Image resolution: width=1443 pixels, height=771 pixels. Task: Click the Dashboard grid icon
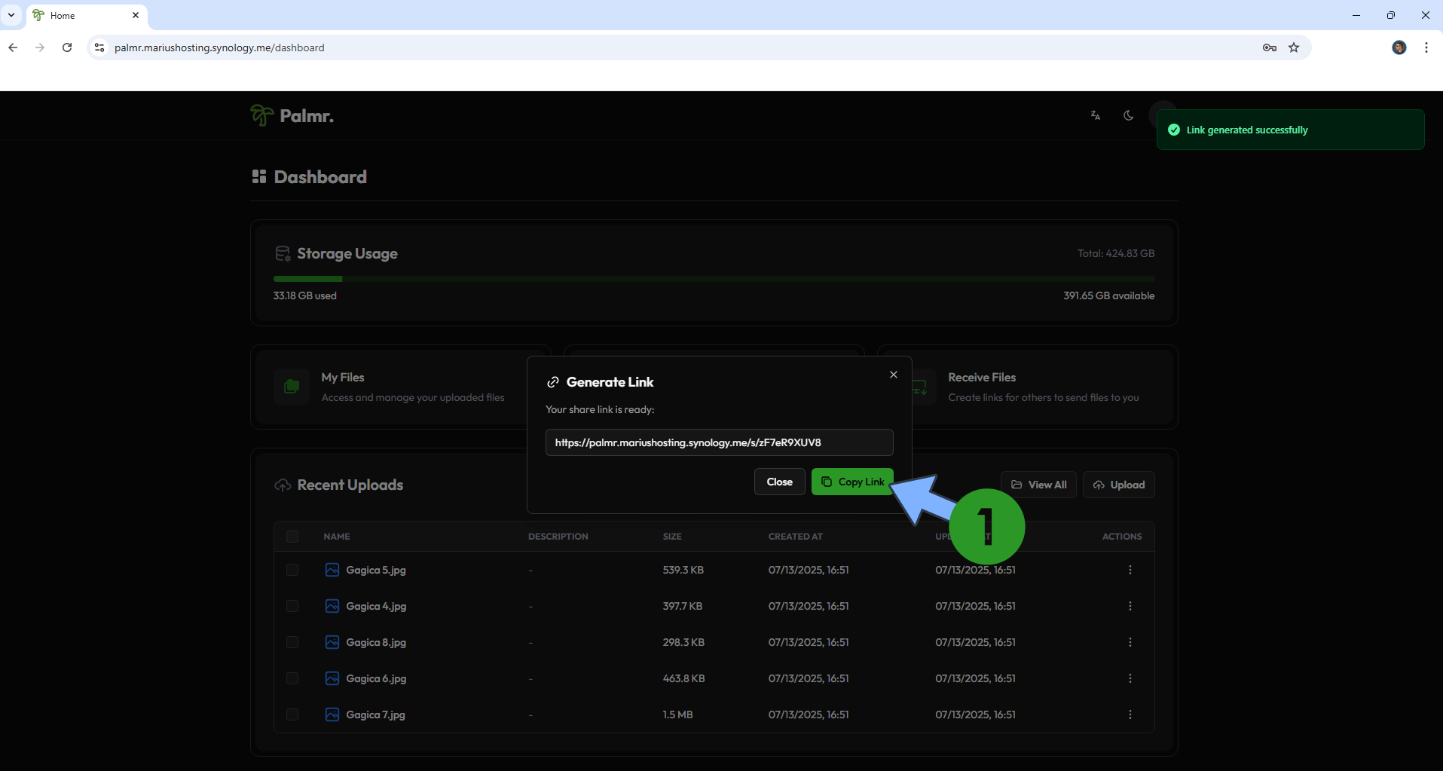tap(259, 176)
